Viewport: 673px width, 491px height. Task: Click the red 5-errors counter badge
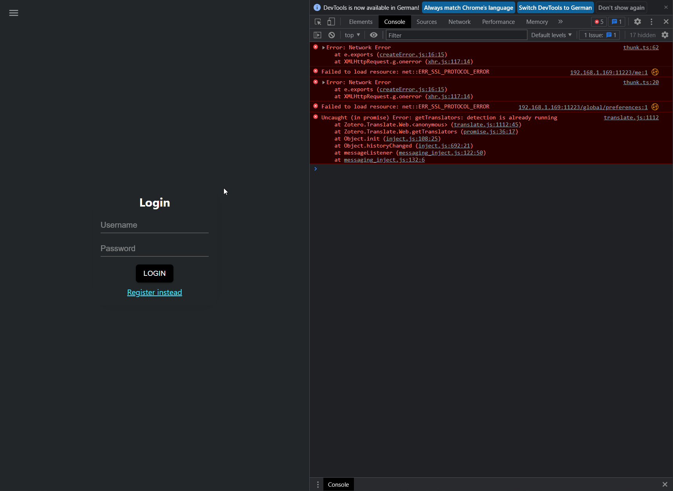(x=599, y=22)
